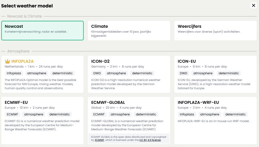Click the ECMWF tag on ECMWF-EU card
Viewport: 259px width, 147px height.
click(x=12, y=114)
